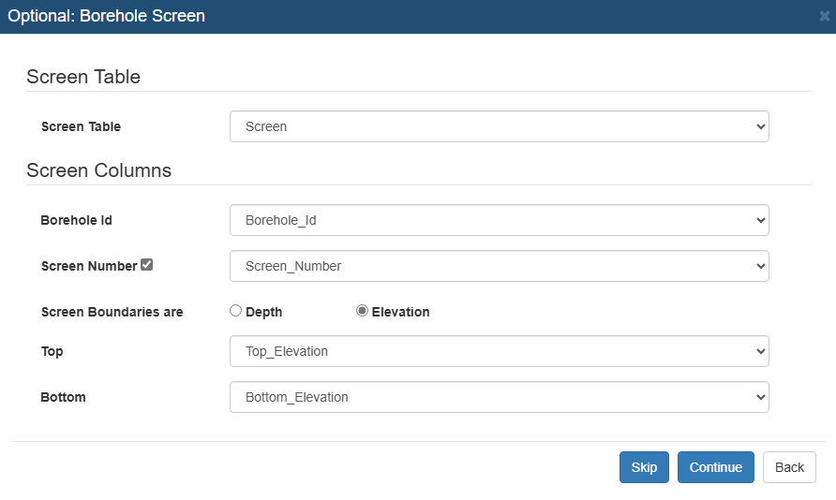Open the Screen Table dropdown
This screenshot has width=836, height=500.
click(499, 126)
